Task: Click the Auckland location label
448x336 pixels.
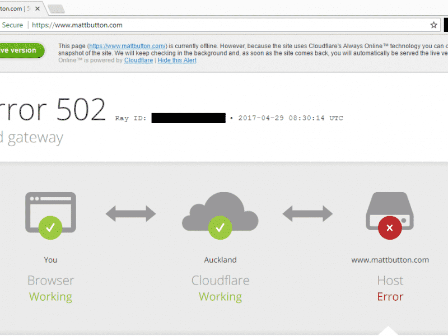Action: pyautogui.click(x=220, y=260)
